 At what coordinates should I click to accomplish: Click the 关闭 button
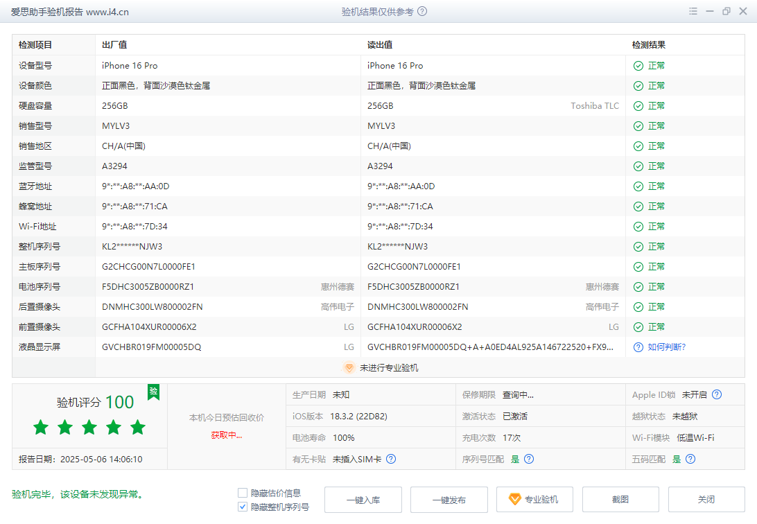pyautogui.click(x=706, y=500)
